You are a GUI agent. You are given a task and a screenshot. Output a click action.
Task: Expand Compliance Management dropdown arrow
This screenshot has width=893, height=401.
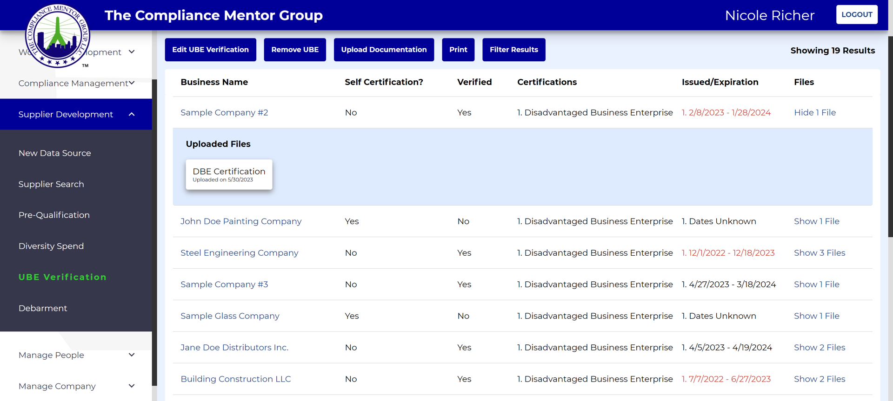click(132, 83)
